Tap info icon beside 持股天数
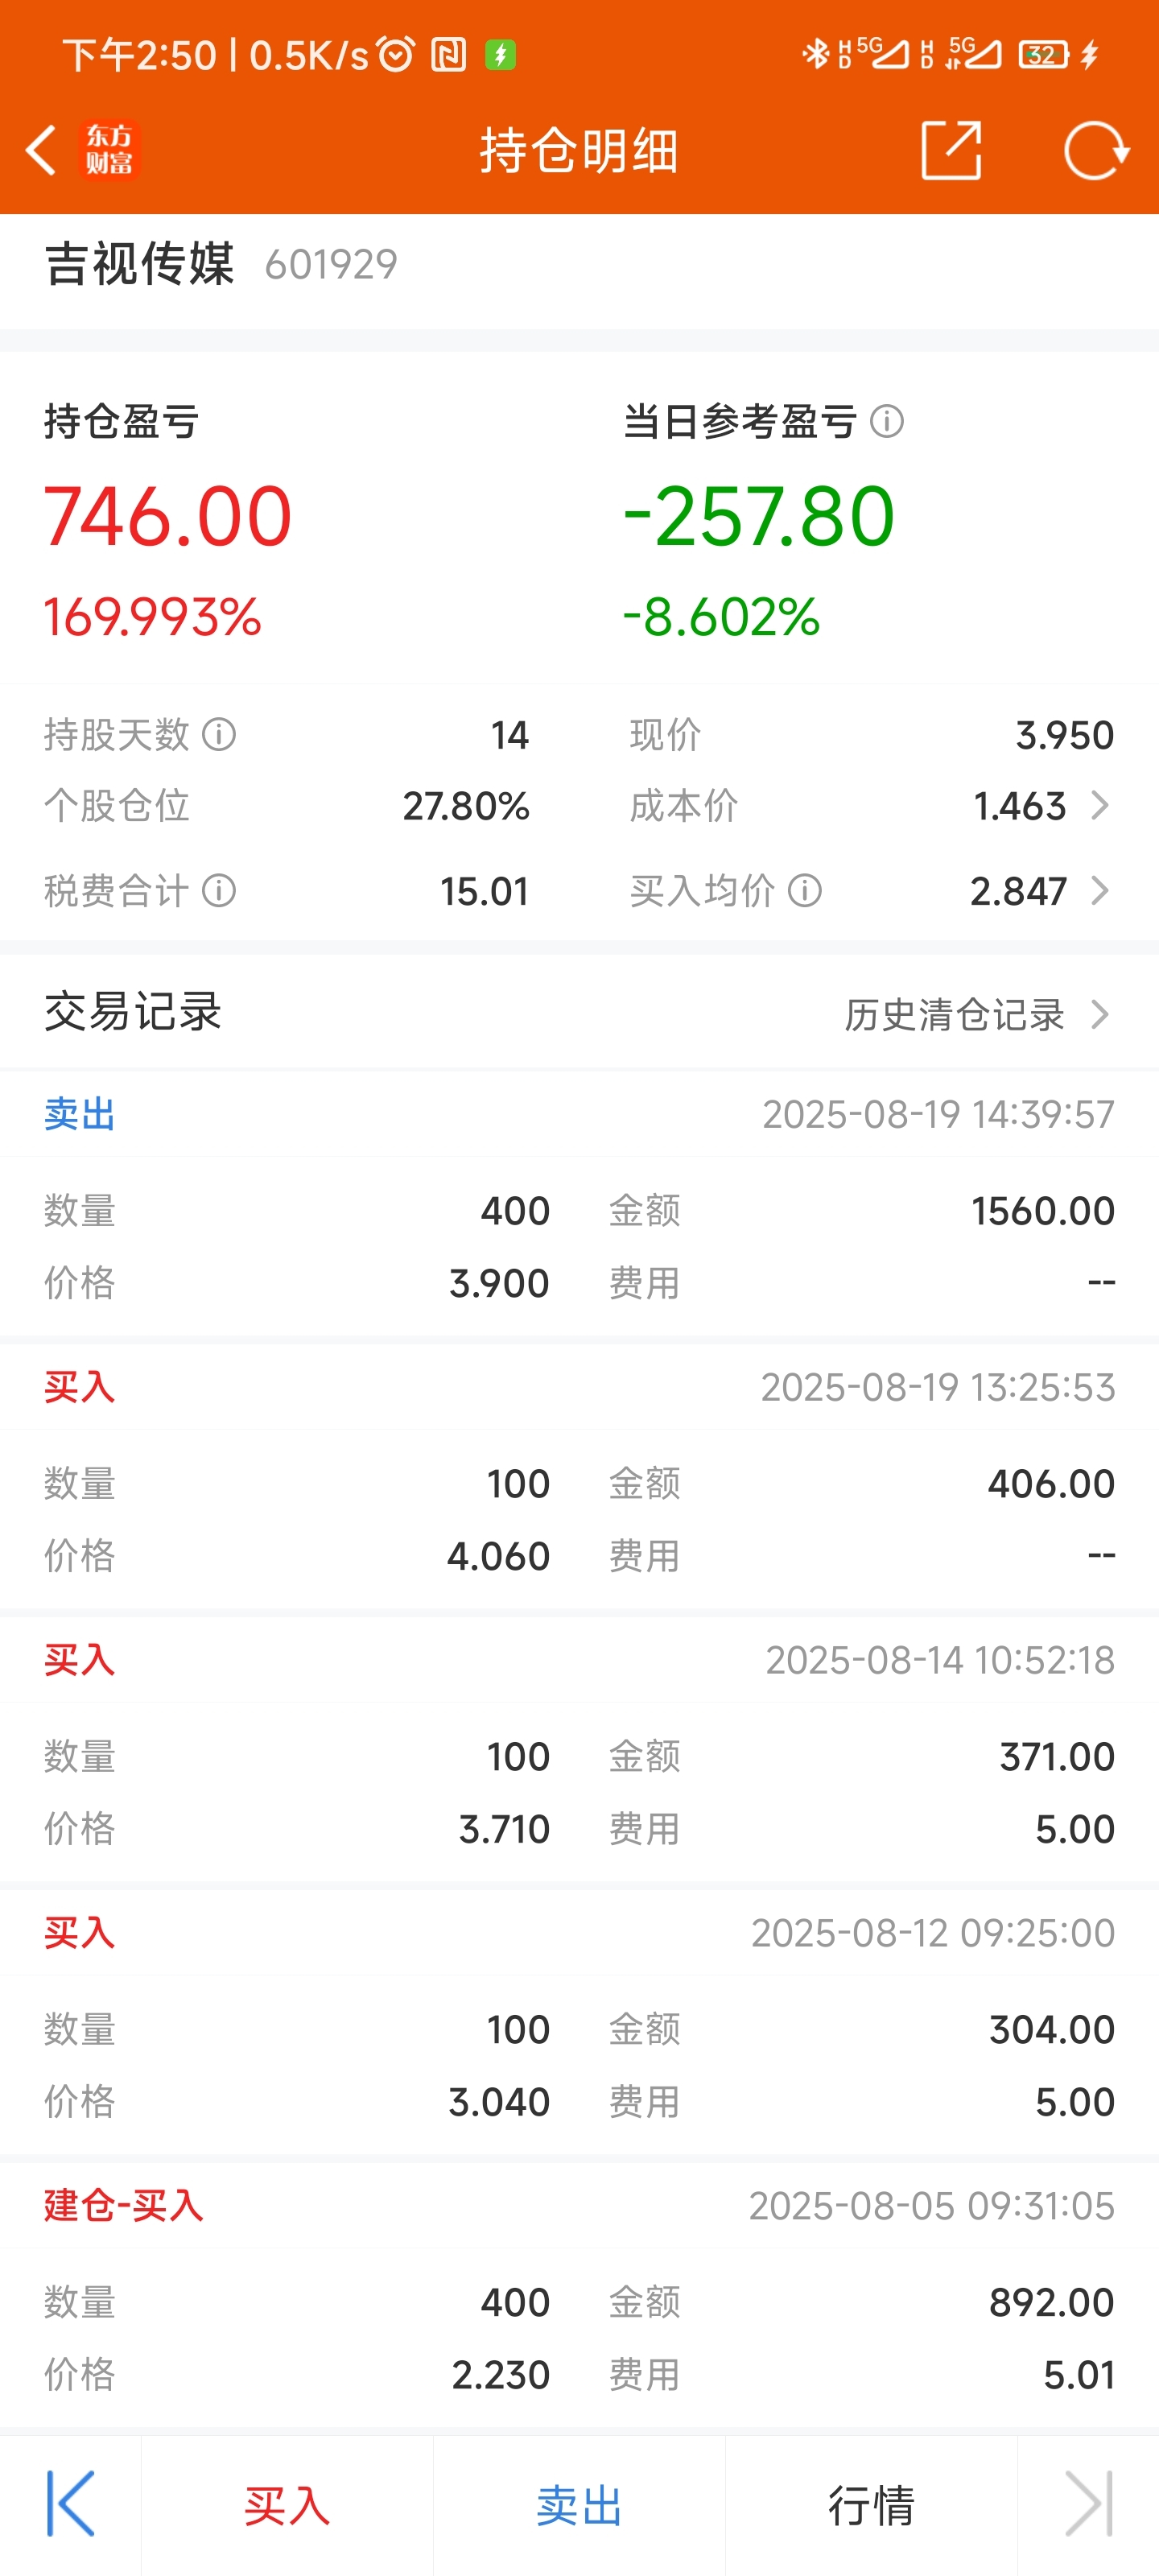This screenshot has width=1159, height=2576. coord(219,735)
